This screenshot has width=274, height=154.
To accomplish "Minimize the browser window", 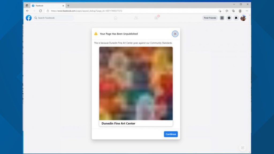I will 234,4.
